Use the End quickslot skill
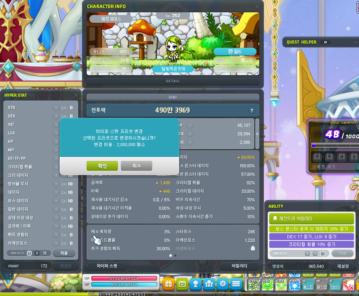This screenshot has height=296, width=359. click(282, 284)
